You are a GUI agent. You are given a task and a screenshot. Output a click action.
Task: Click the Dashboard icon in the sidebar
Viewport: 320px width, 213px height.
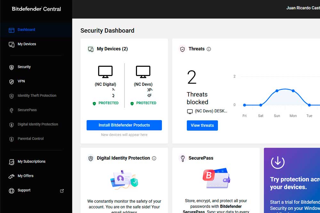pos(12,30)
